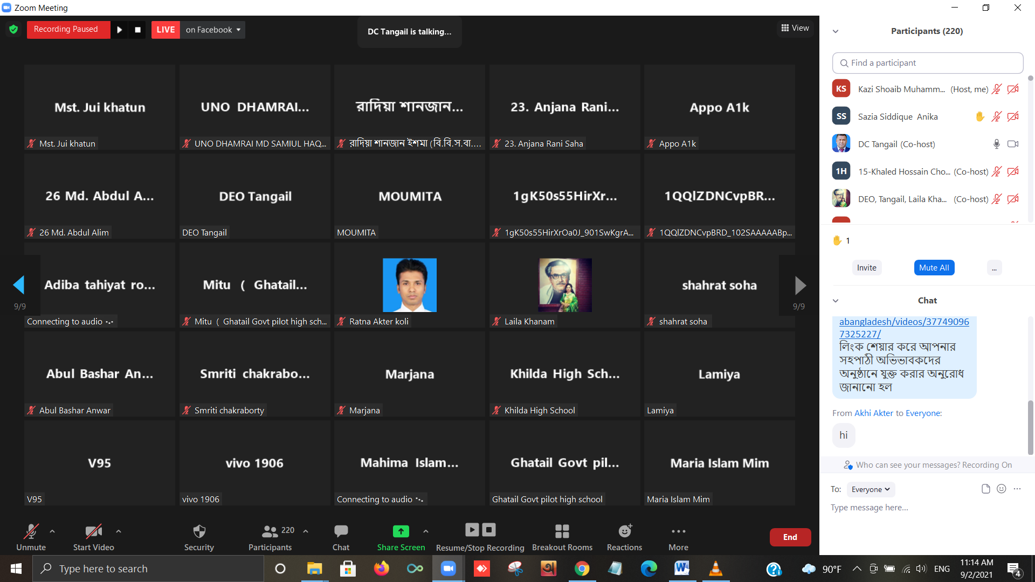The width and height of the screenshot is (1035, 582).
Task: Stop DC Tangail's video camera
Action: click(x=1013, y=144)
